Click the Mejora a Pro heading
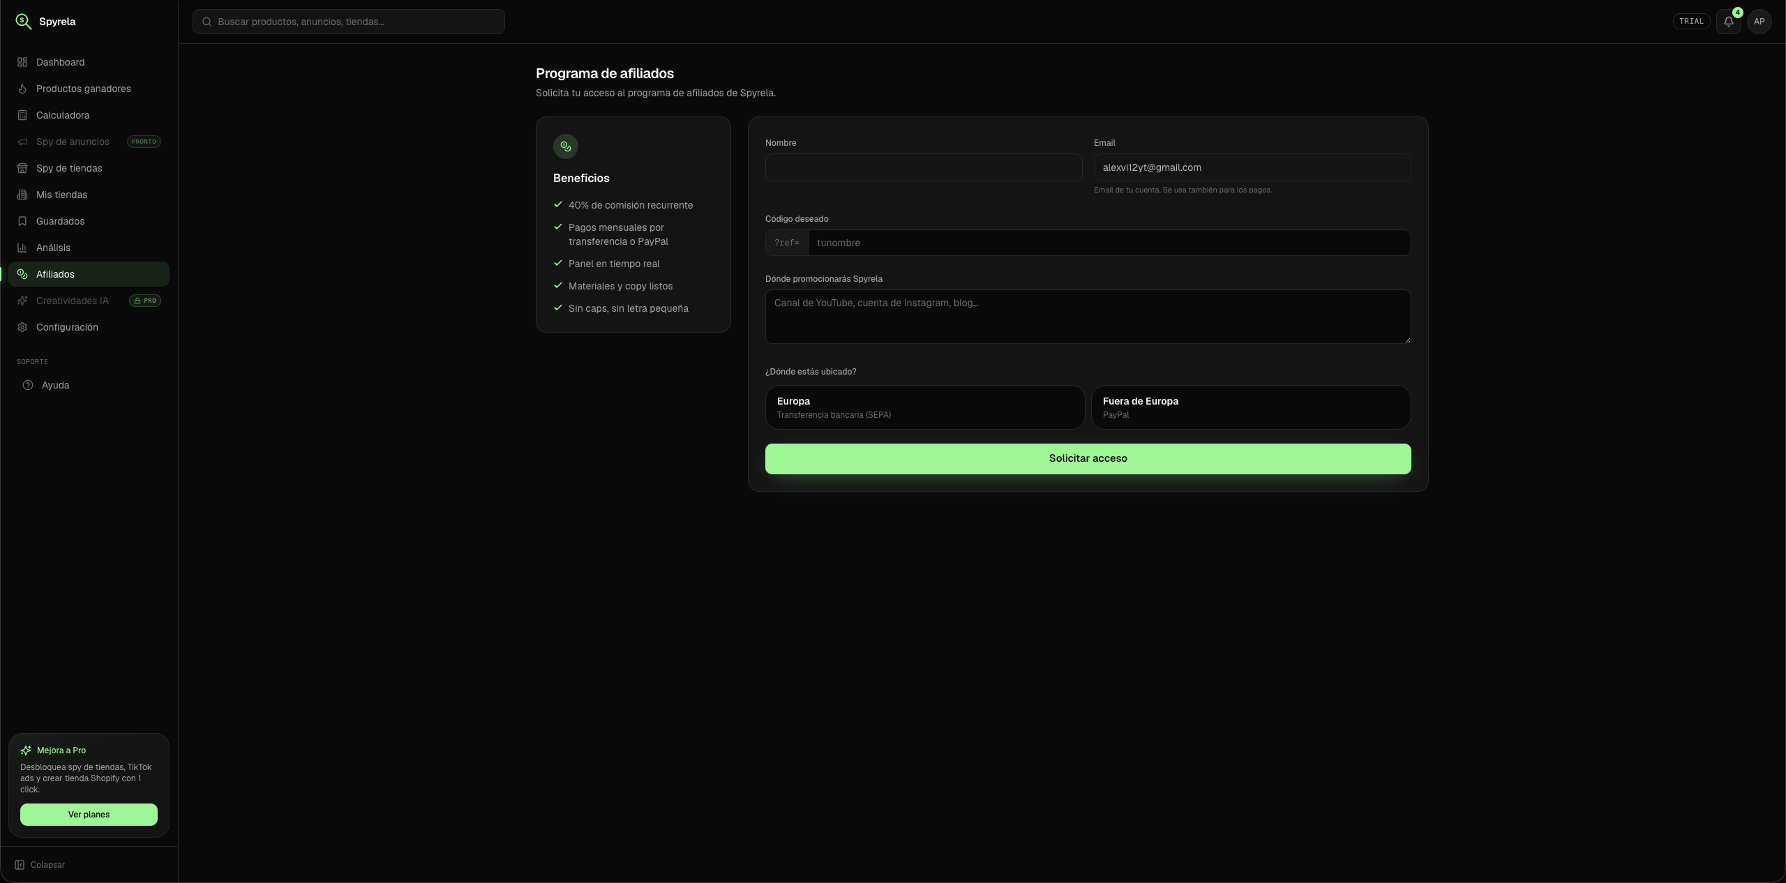This screenshot has height=883, width=1786. tap(61, 750)
